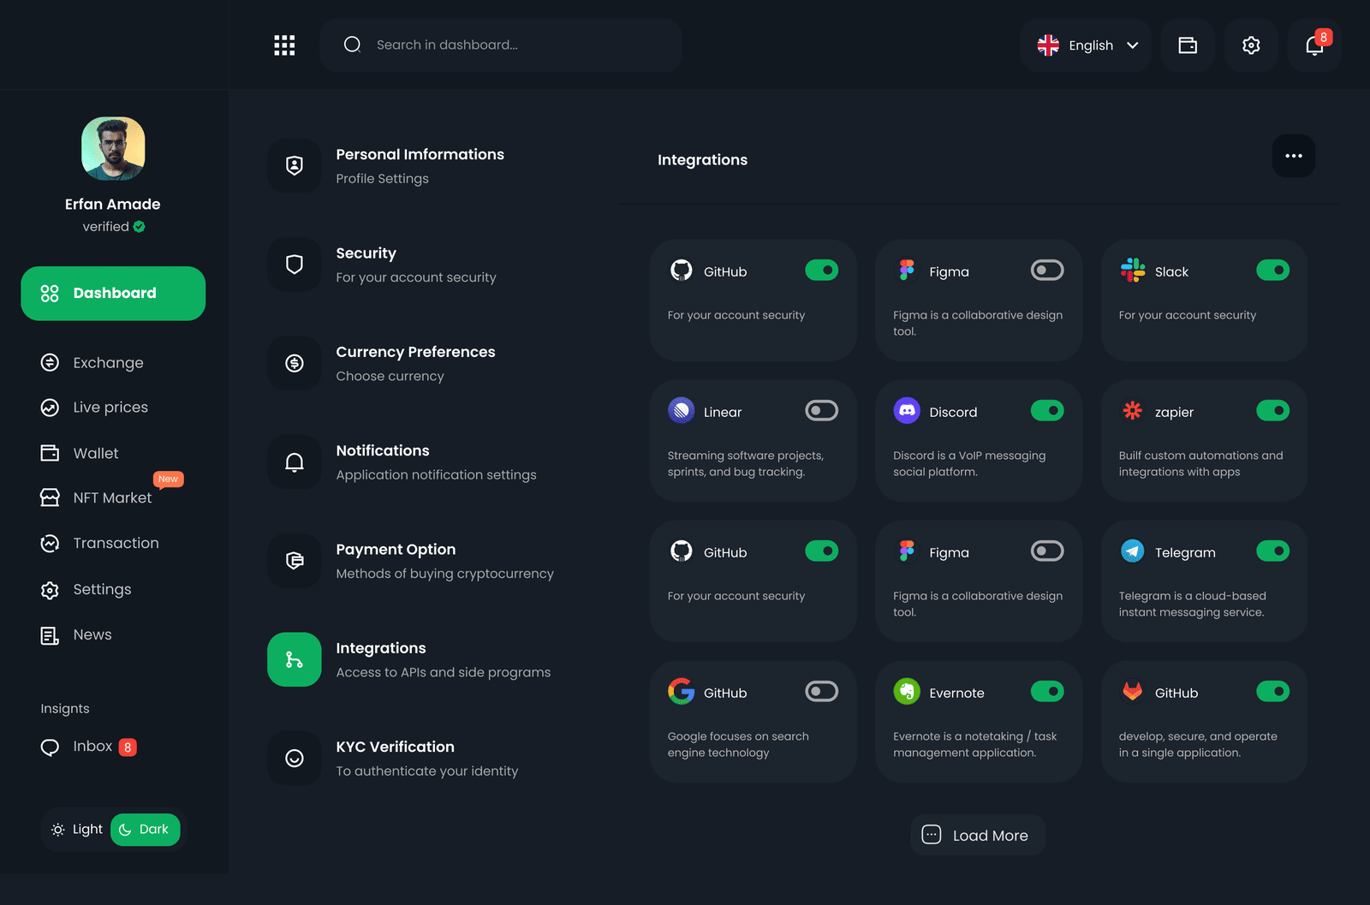Disable the zapier integration toggle
Viewport: 1370px width, 905px height.
(x=1272, y=411)
